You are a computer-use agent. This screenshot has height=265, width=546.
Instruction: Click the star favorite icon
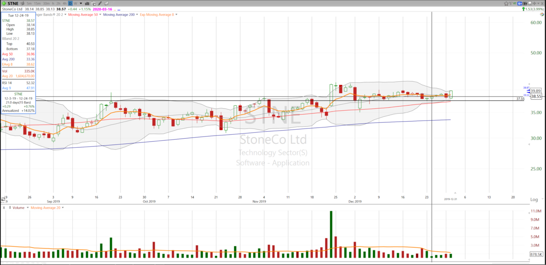pyautogui.click(x=506, y=3)
